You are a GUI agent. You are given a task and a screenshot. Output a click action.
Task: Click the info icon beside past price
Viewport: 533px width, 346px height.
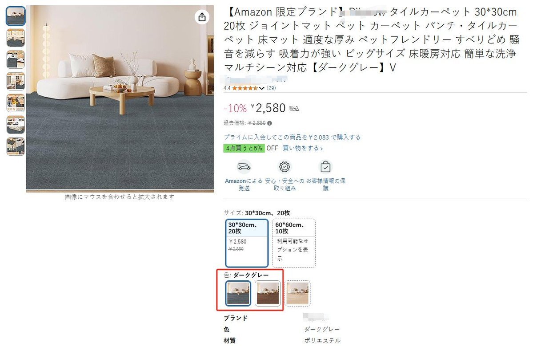(269, 123)
